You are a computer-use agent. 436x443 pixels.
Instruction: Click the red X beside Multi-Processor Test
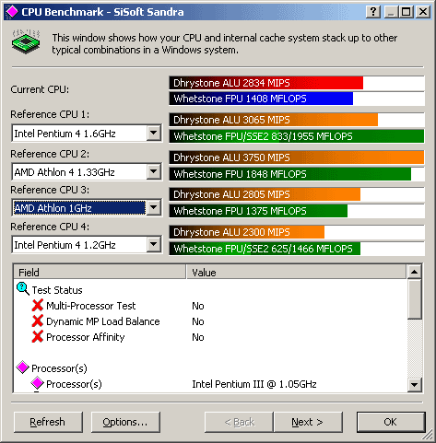pos(38,305)
